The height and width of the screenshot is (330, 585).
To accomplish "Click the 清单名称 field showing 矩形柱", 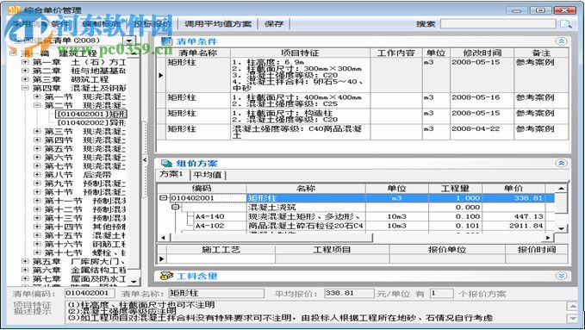I will coord(216,294).
